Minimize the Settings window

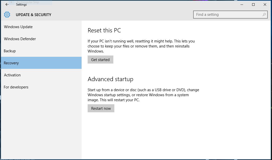pos(242,5)
